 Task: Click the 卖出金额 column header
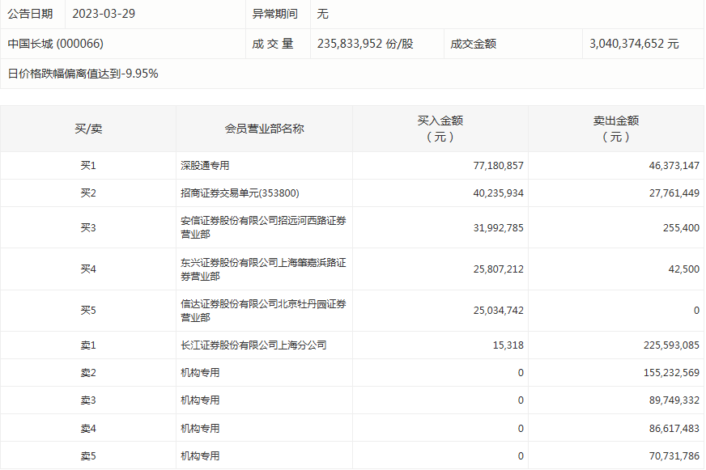615,129
